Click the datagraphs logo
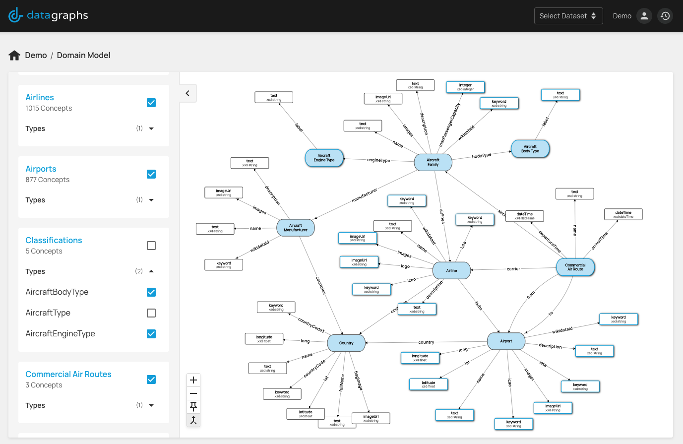The height and width of the screenshot is (444, 683). [x=48, y=15]
